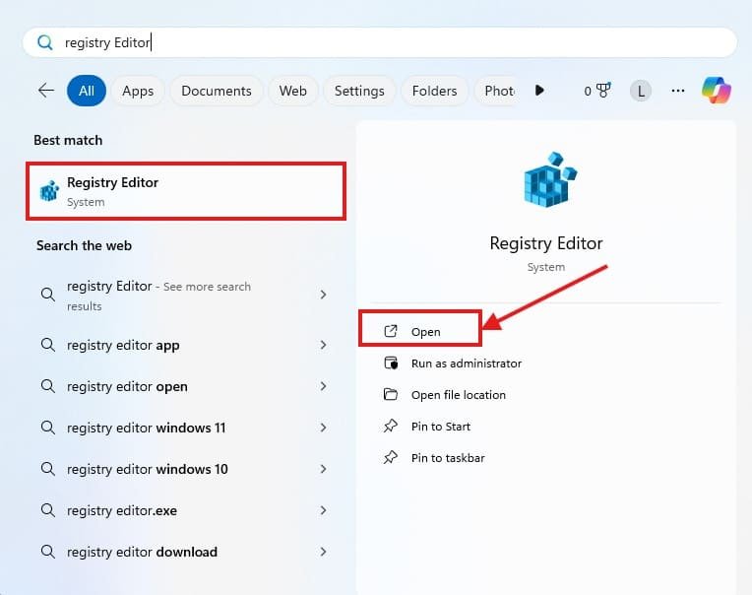
Task: Click the Pin to taskbar pin icon
Action: [391, 457]
